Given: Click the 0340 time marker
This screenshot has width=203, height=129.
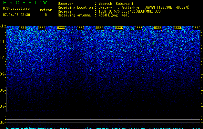Looking at the screenshot, I should coord(197,28).
